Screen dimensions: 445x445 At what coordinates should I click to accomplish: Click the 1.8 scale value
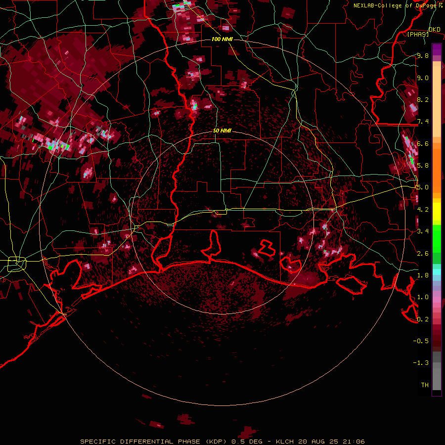[x=423, y=275]
